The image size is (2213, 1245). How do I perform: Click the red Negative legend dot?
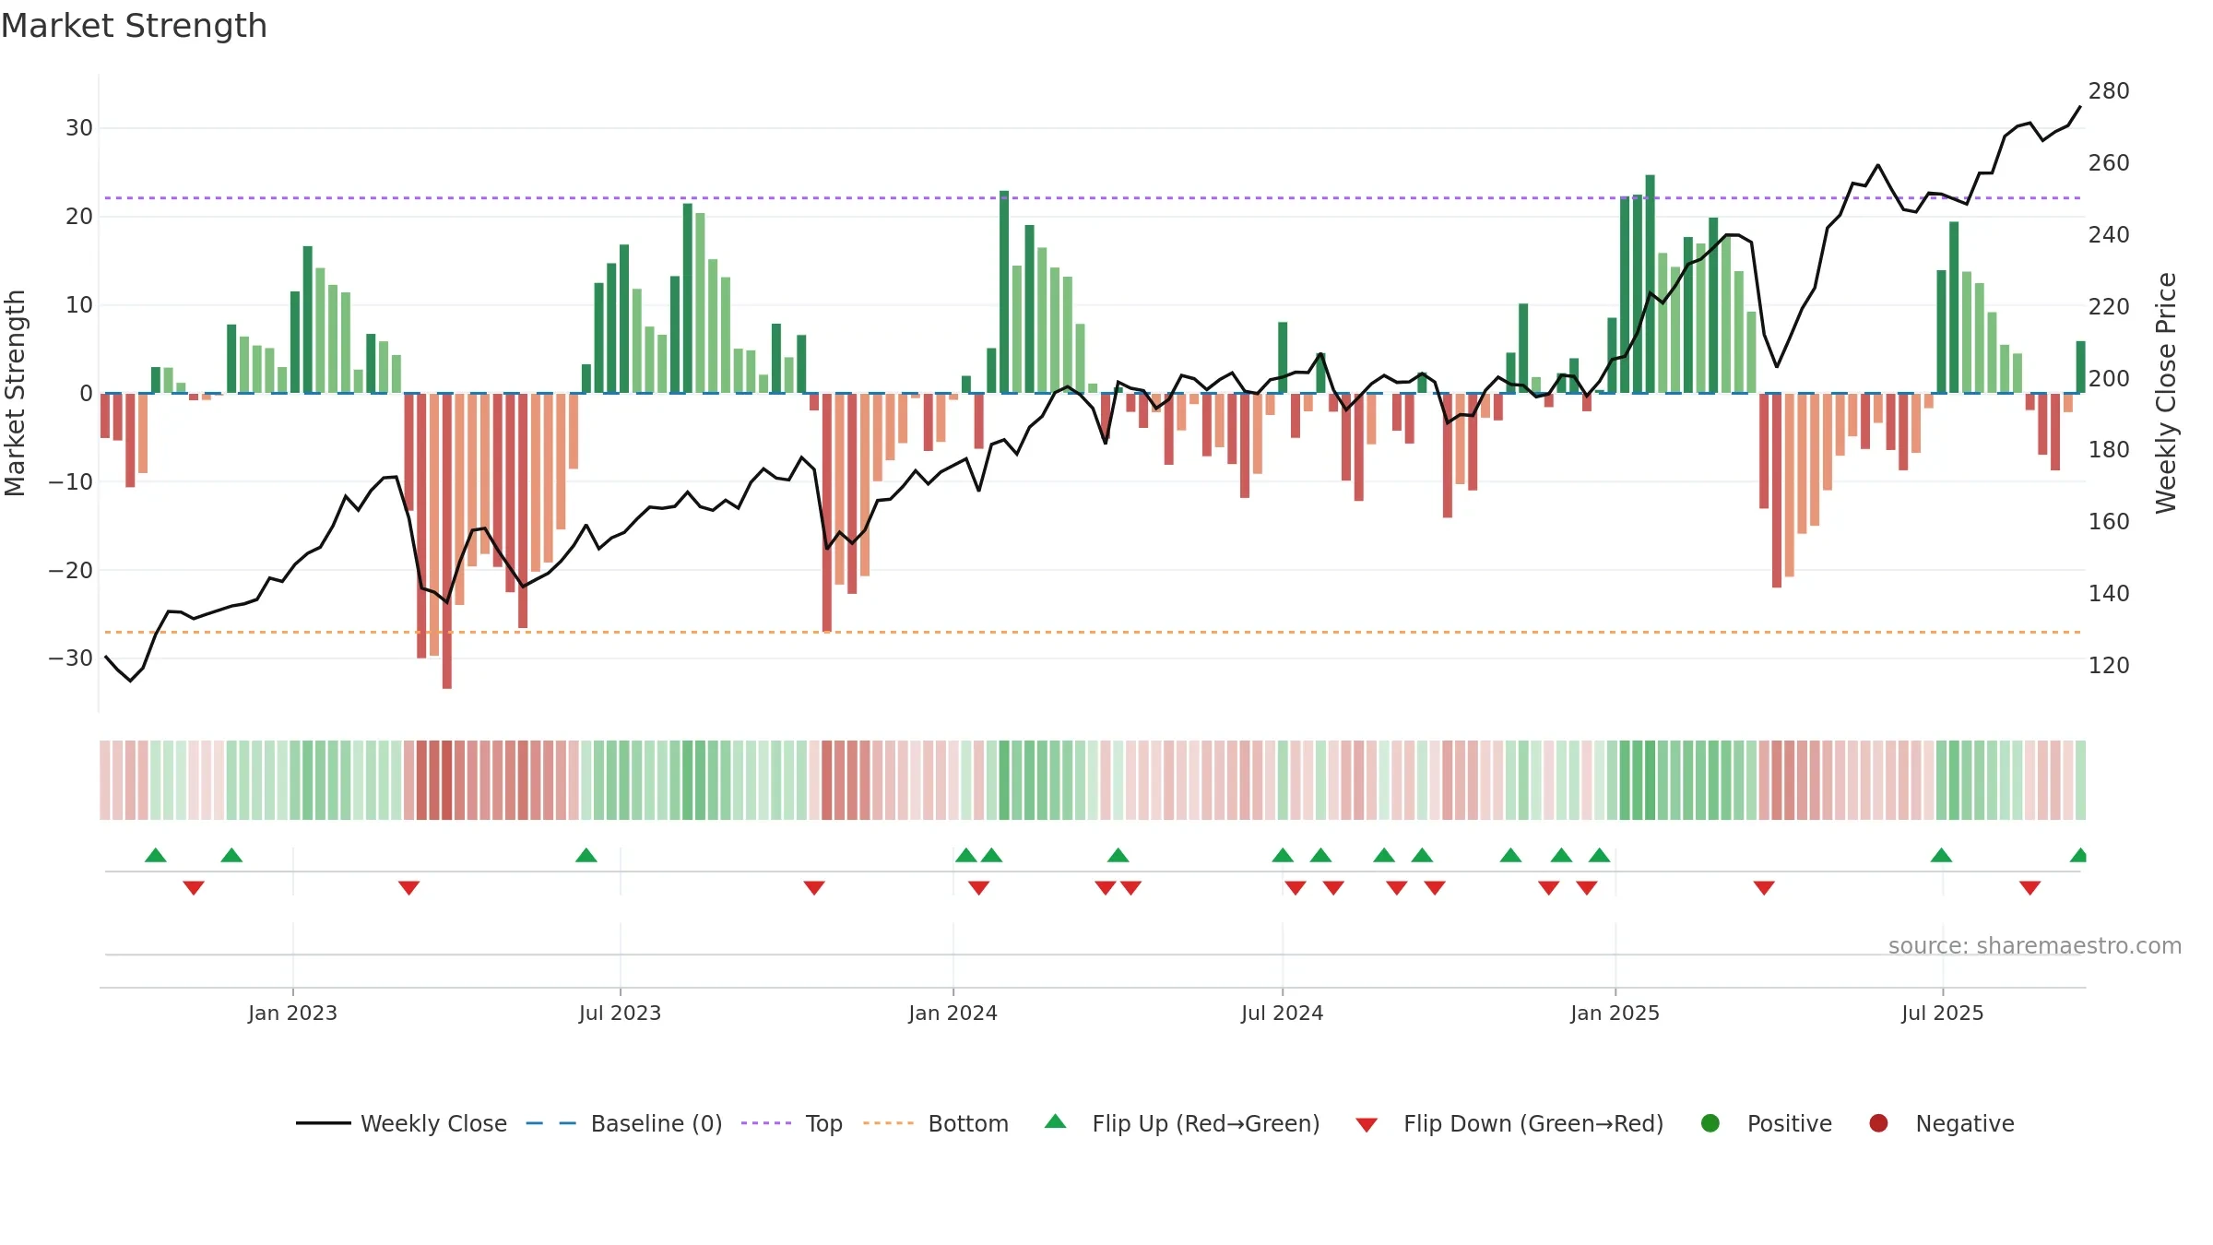(1878, 1123)
